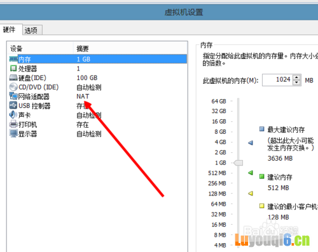
Task: Click the memory value field showing 1024
Action: (278, 80)
